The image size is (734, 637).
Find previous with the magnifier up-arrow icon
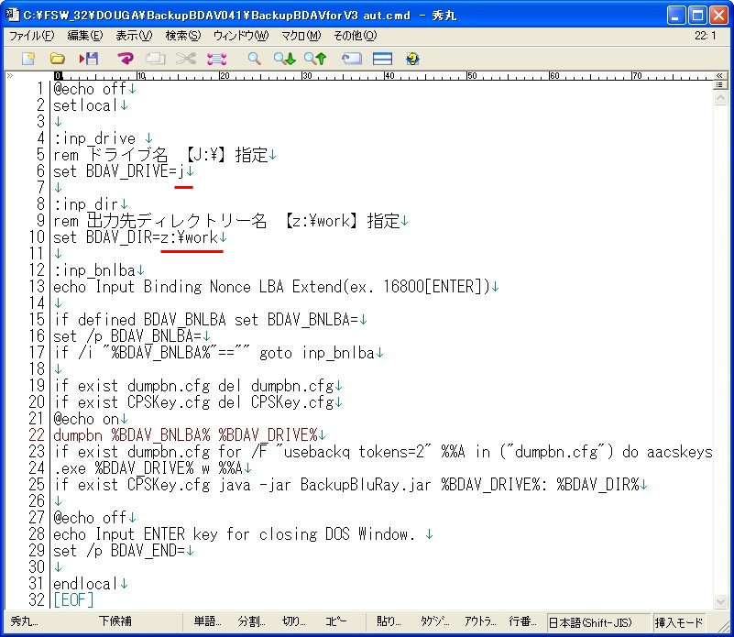click(315, 59)
